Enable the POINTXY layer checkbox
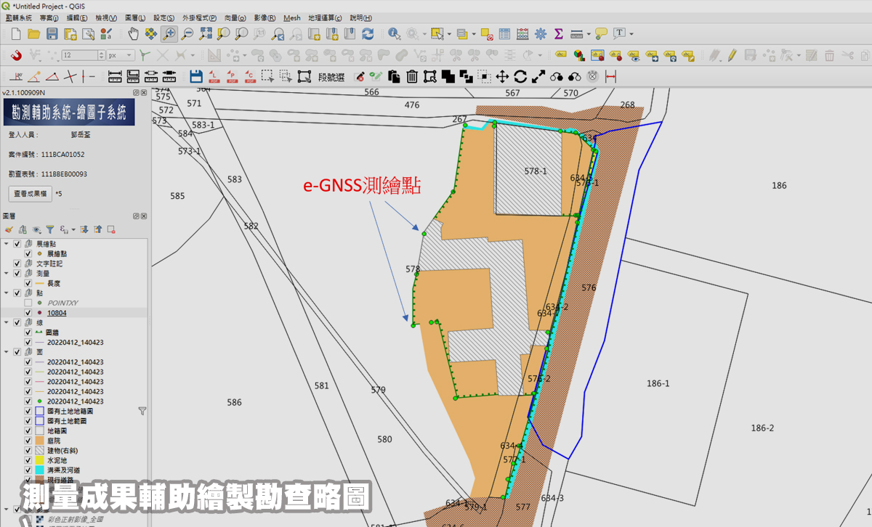 28,302
